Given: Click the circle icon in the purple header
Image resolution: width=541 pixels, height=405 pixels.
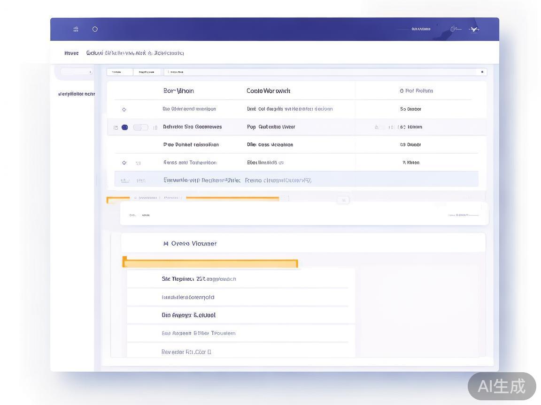Looking at the screenshot, I should [x=95, y=29].
